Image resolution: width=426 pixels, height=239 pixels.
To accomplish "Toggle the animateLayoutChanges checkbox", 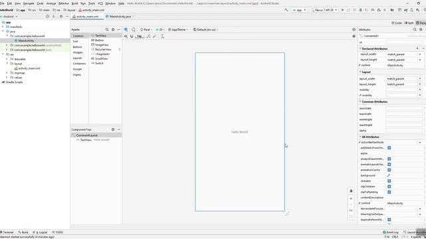I will [389, 165].
